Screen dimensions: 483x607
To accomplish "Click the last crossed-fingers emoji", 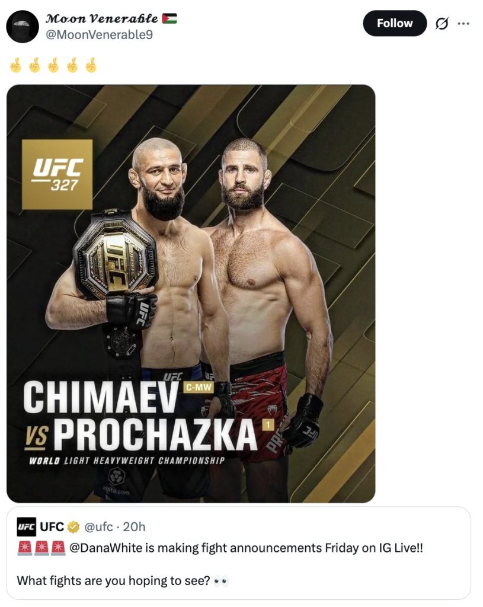I will (91, 65).
